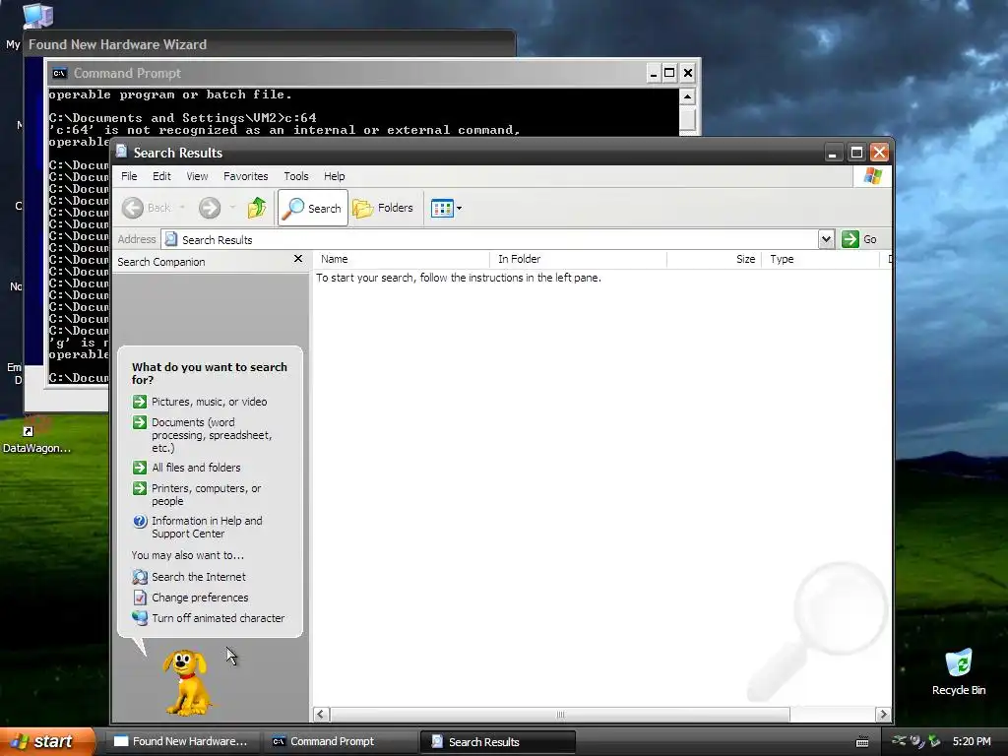
Task: Switch to Found New Hardware taskbar button
Action: point(184,741)
